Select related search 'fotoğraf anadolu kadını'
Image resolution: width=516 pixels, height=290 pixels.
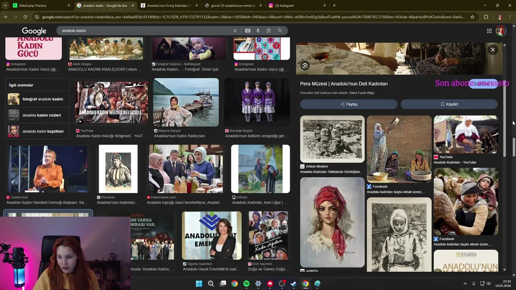(37, 99)
